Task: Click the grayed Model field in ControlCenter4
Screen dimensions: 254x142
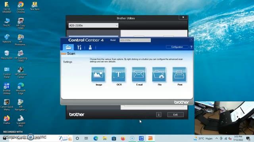Action: (135, 40)
